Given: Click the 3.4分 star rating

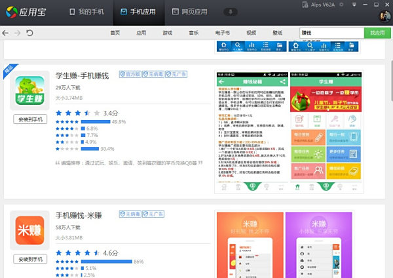Looking at the screenshot, I should (x=87, y=113).
